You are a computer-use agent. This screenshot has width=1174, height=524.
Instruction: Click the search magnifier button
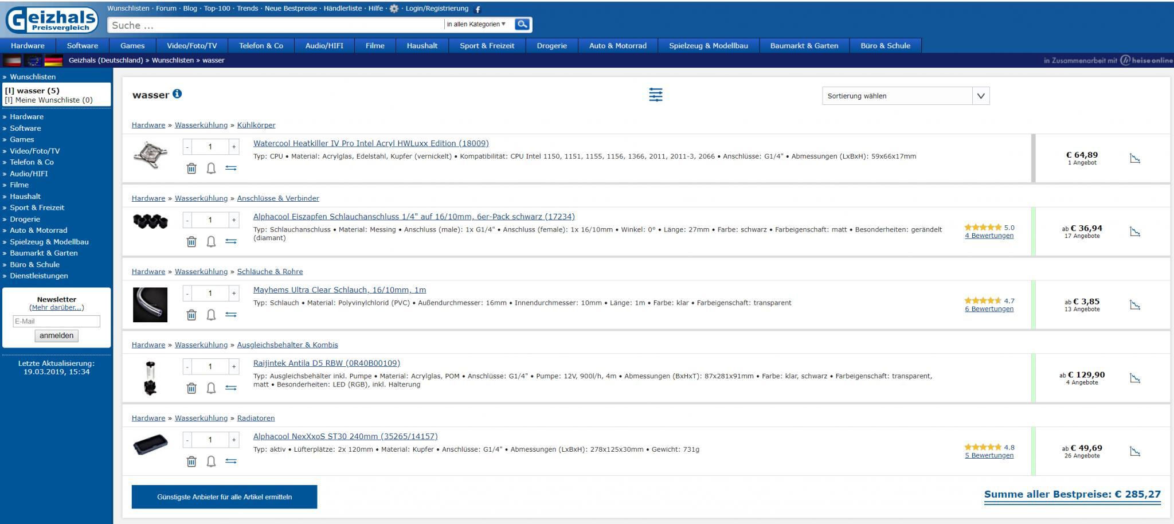(522, 24)
